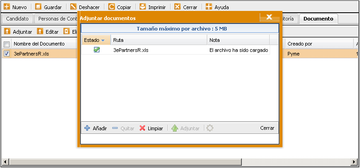Click the loading spinner icon in dialog footer
360x168 pixels.
pyautogui.click(x=210, y=128)
